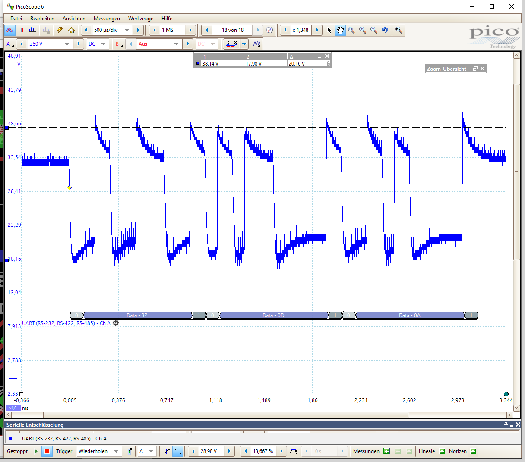Expand channel B options button

coord(119,44)
